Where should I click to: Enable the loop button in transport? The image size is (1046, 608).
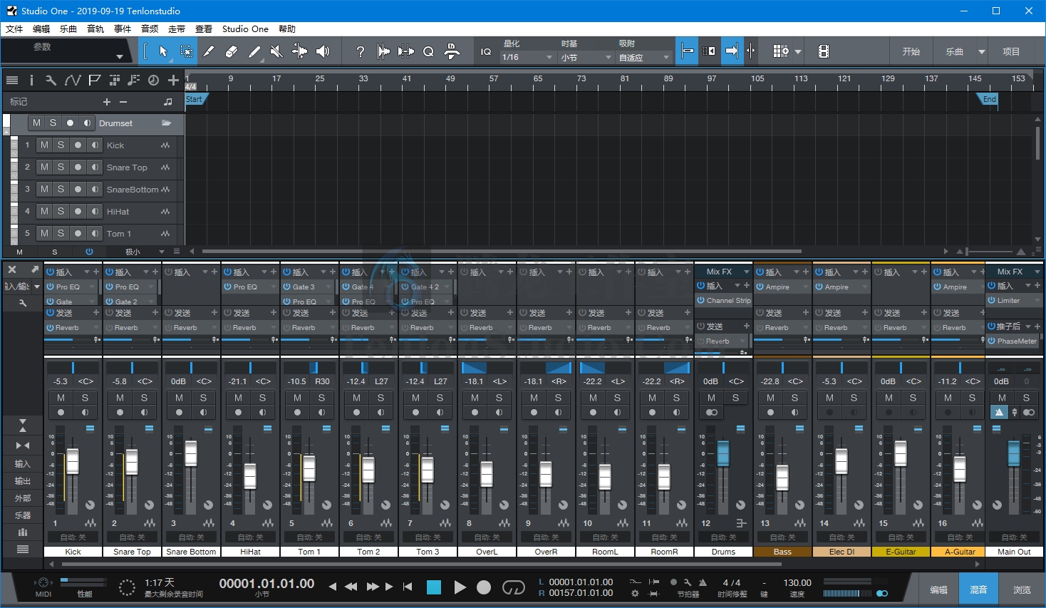coord(514,587)
